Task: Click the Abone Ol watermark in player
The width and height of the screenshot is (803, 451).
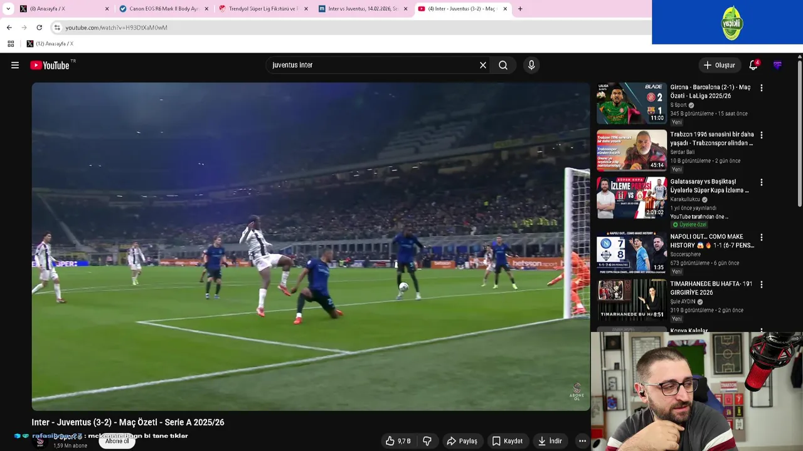Action: [x=577, y=392]
